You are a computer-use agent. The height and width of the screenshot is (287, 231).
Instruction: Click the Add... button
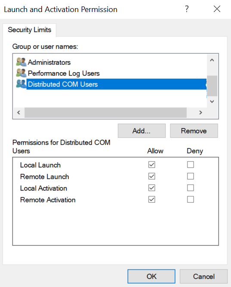pyautogui.click(x=142, y=131)
